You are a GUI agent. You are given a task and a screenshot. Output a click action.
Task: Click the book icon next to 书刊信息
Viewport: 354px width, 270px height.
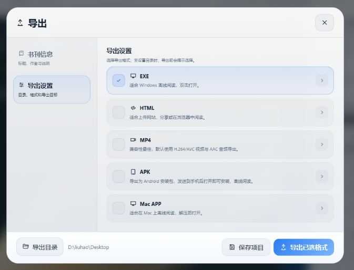pos(21,54)
